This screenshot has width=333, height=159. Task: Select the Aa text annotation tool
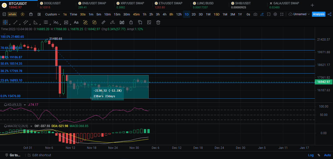[x=76, y=22]
